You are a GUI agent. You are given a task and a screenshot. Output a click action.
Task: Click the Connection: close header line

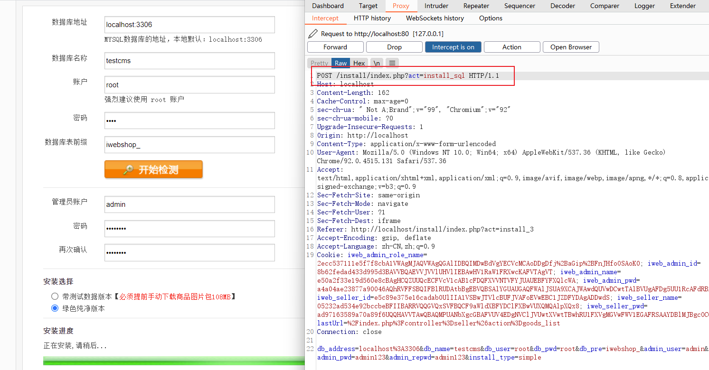click(x=349, y=332)
